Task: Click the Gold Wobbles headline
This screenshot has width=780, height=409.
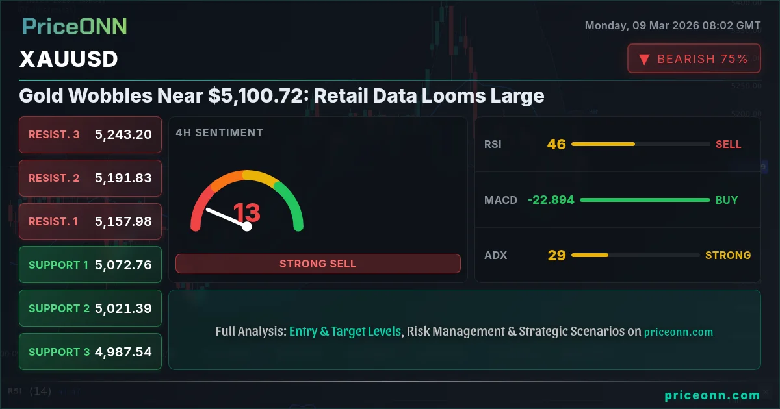Action: [281, 96]
